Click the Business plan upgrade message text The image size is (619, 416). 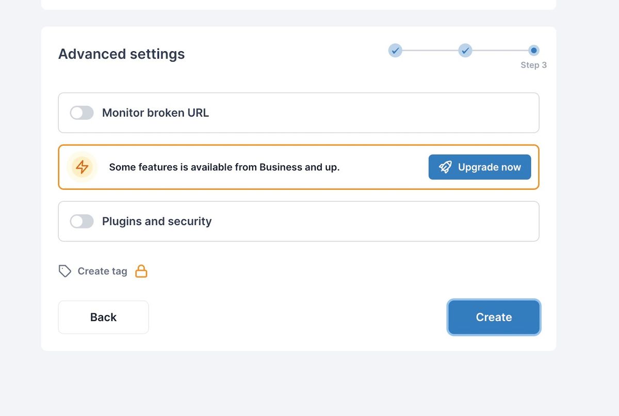coord(224,167)
